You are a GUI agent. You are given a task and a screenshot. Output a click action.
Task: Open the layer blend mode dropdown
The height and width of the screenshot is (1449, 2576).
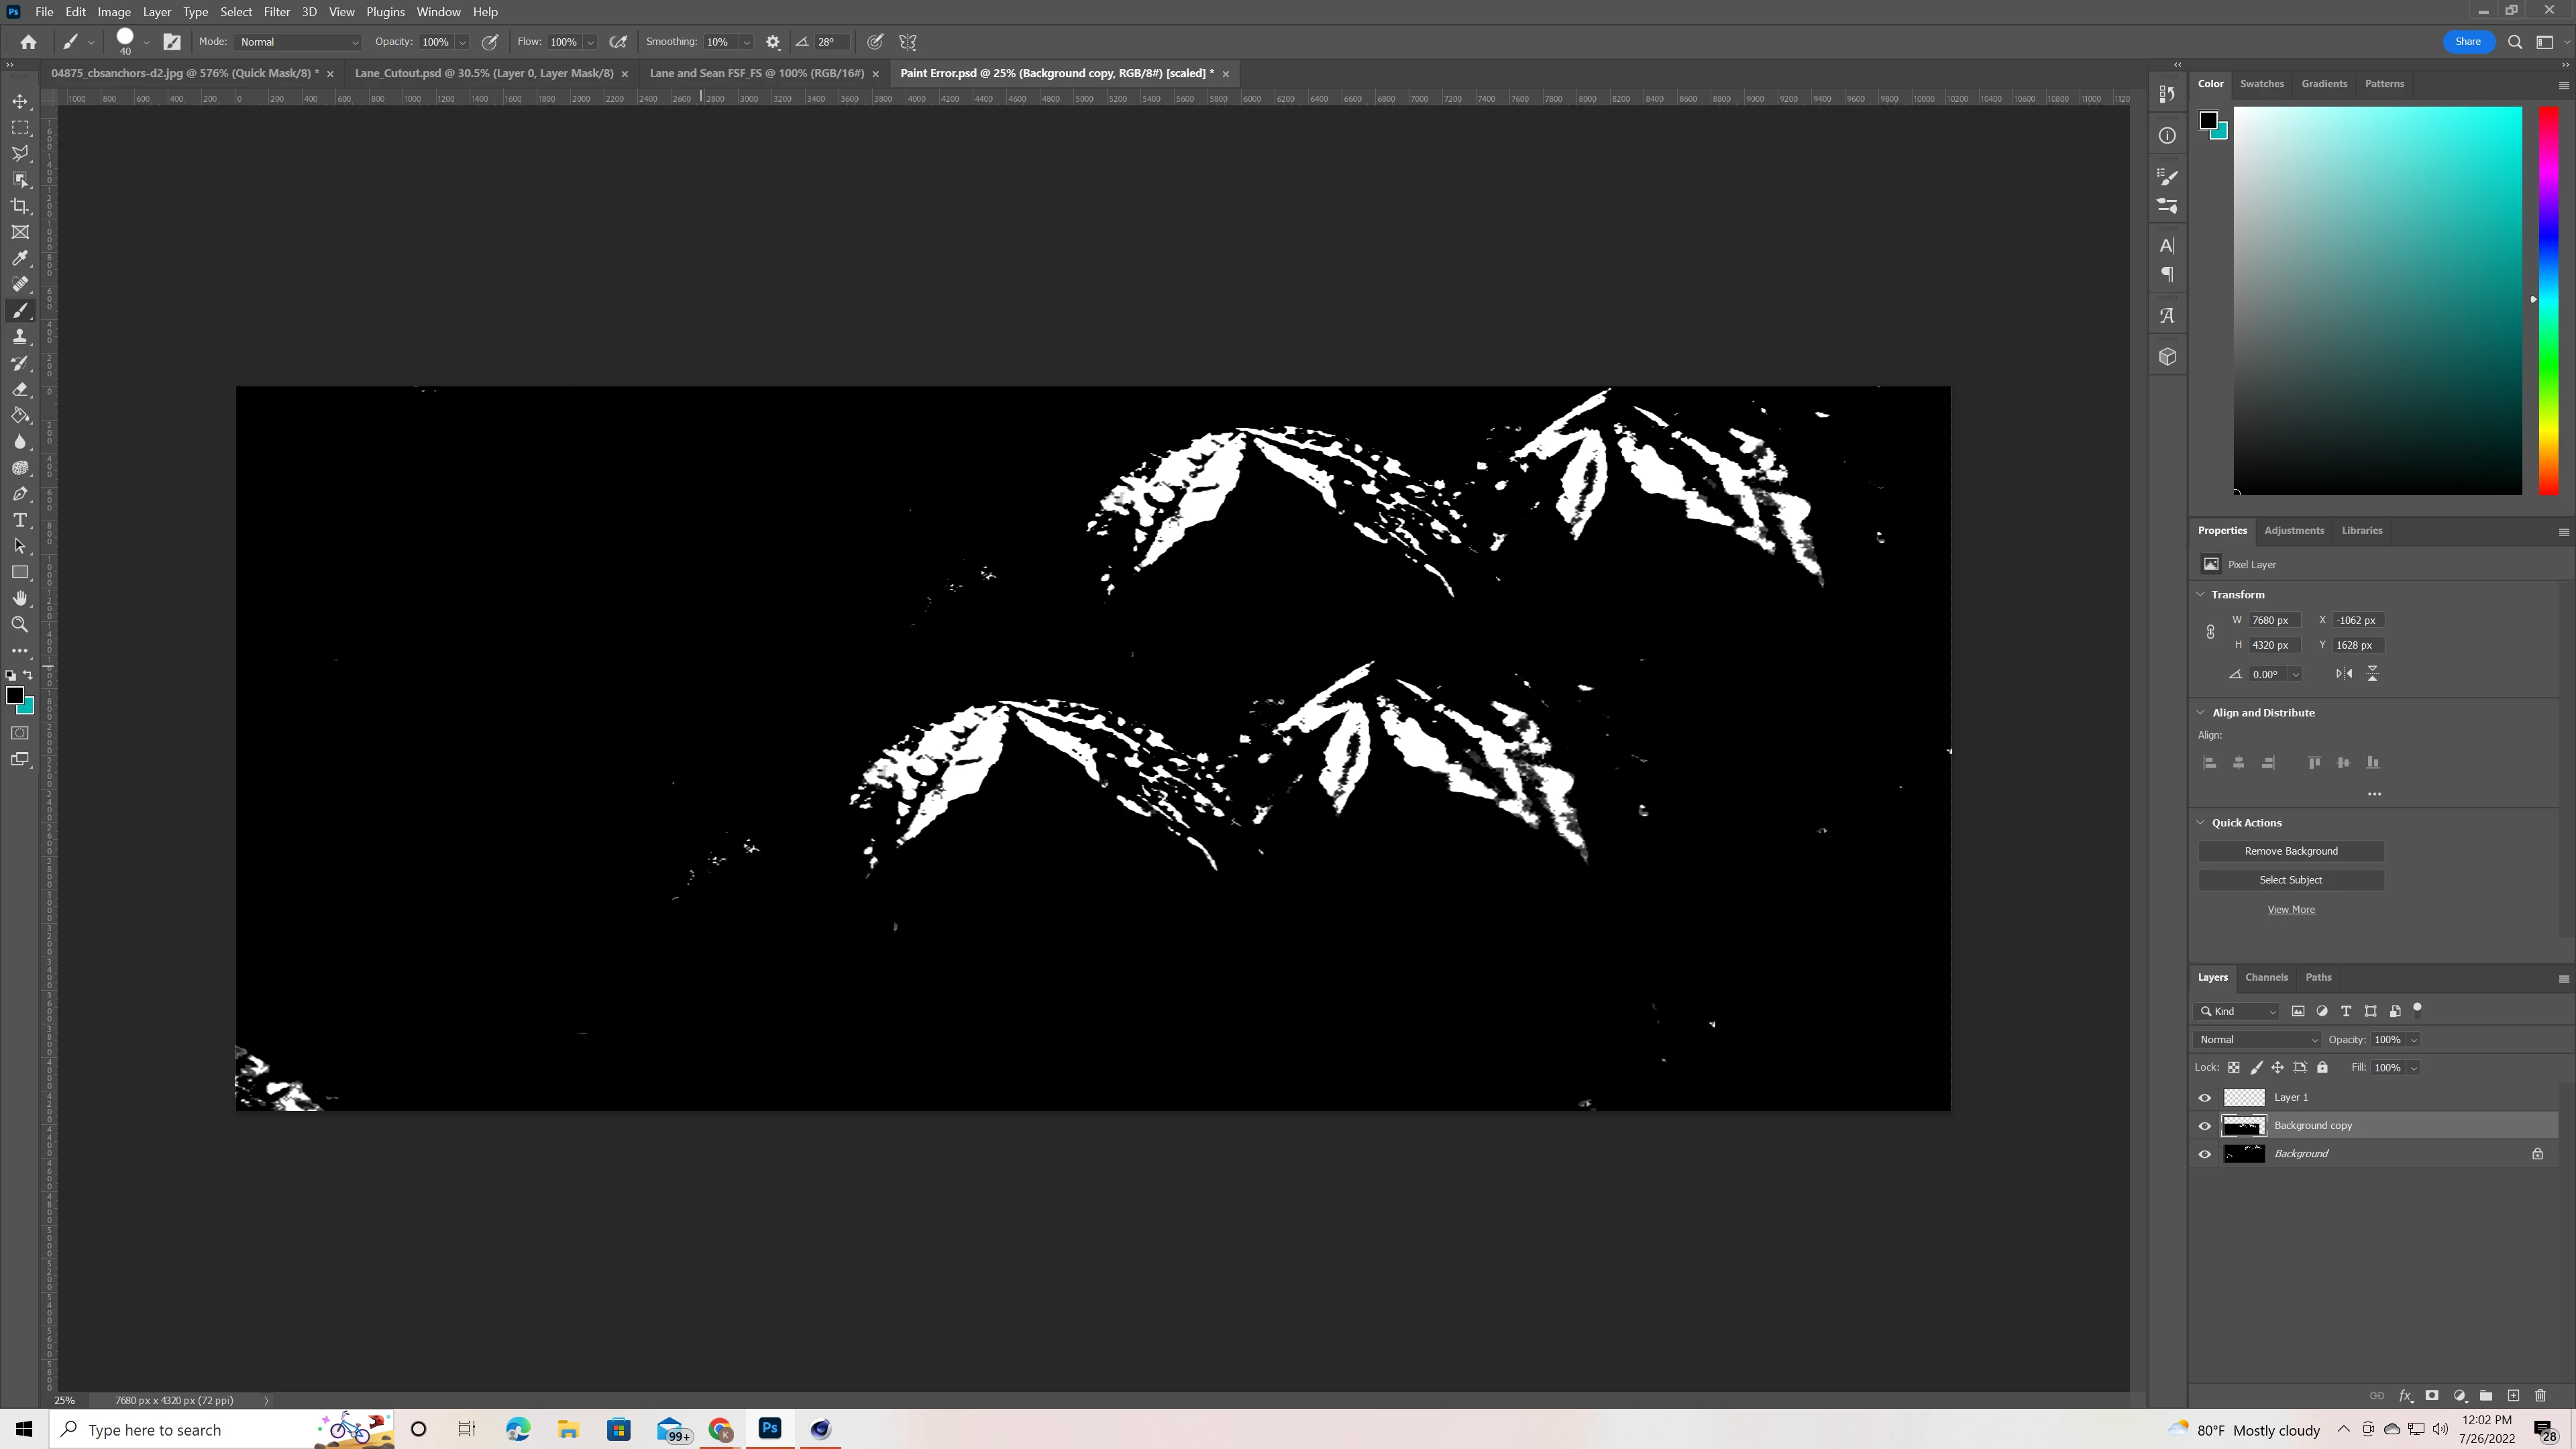click(2257, 1040)
